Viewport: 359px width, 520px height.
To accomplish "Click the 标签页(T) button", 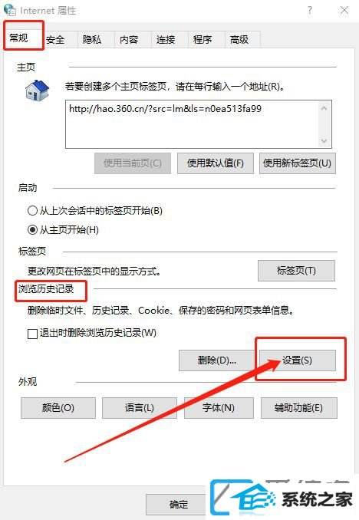I will coord(296,271).
